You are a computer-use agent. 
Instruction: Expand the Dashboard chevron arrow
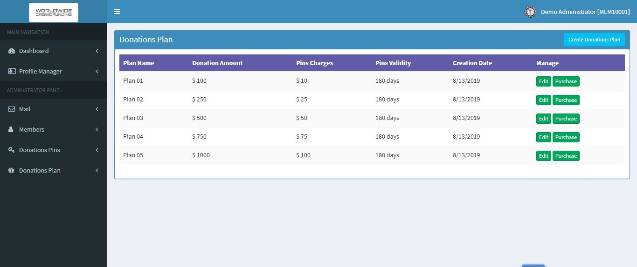point(97,51)
